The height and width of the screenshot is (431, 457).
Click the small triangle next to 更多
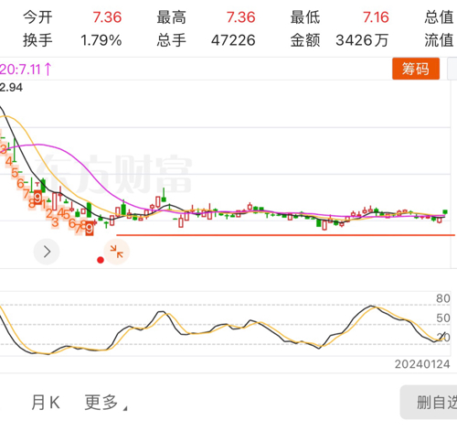tap(125, 408)
